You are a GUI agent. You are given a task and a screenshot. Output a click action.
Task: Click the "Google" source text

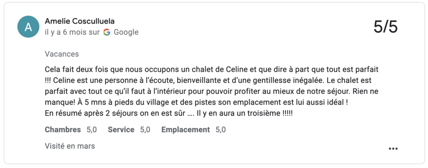pyautogui.click(x=126, y=32)
